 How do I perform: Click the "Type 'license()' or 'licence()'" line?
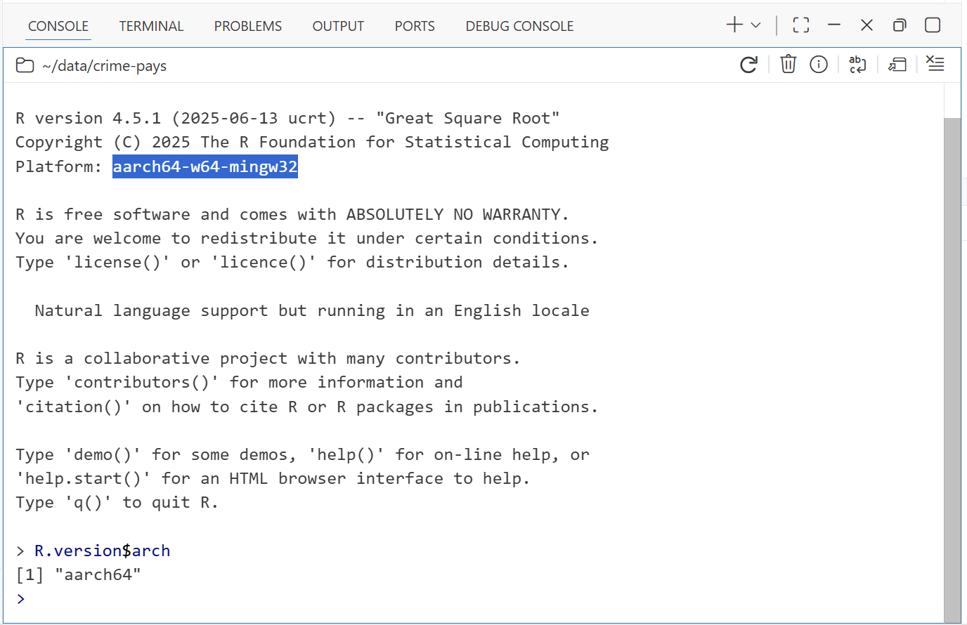pos(292,263)
